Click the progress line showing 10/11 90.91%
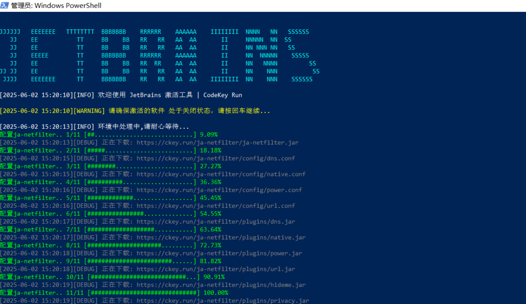 [112, 277]
